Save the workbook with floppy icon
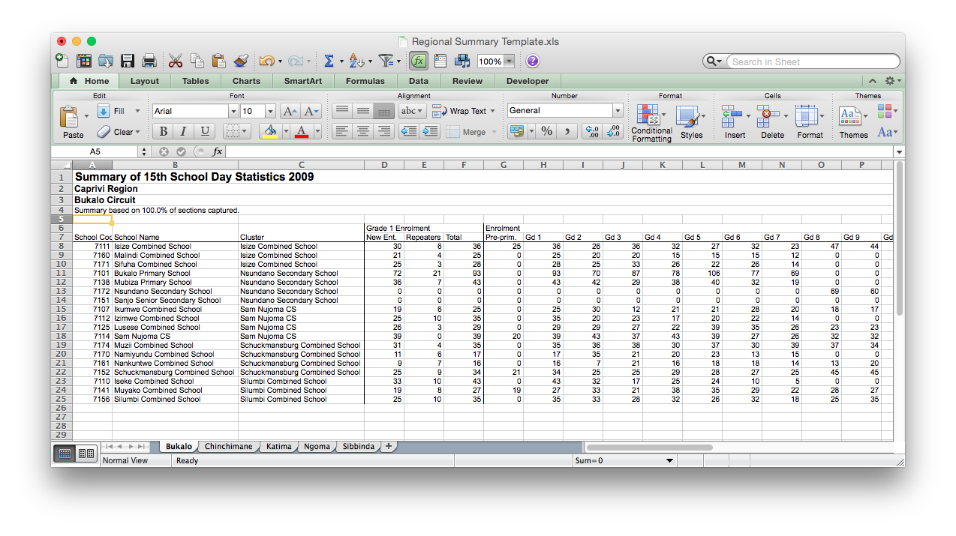 click(x=128, y=61)
